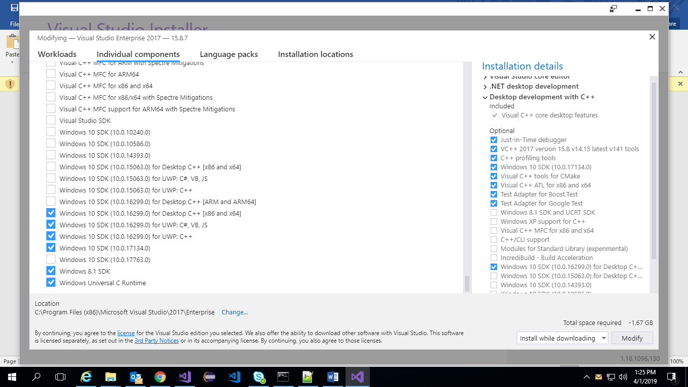Click the Modify button
The image size is (688, 387).
[x=632, y=338]
